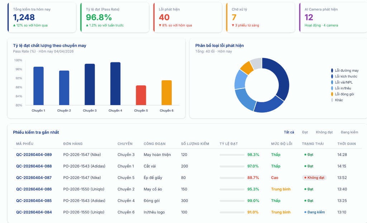Click the Đang kiểm status badge
367x223 pixels.
314,212
